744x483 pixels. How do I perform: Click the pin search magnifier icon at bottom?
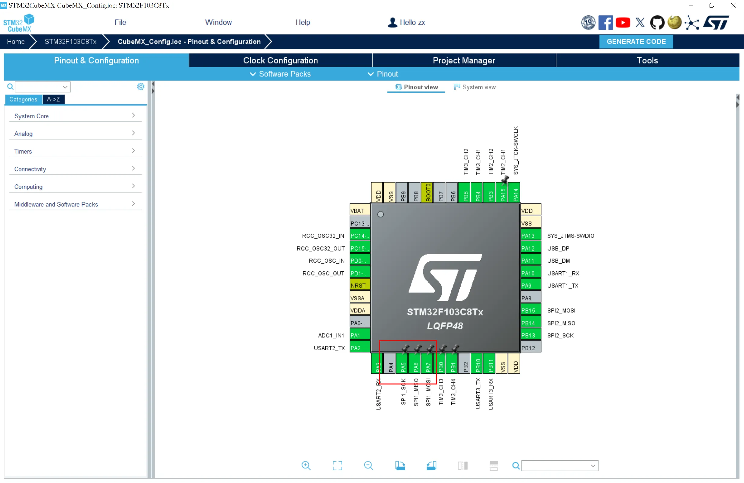tap(516, 466)
